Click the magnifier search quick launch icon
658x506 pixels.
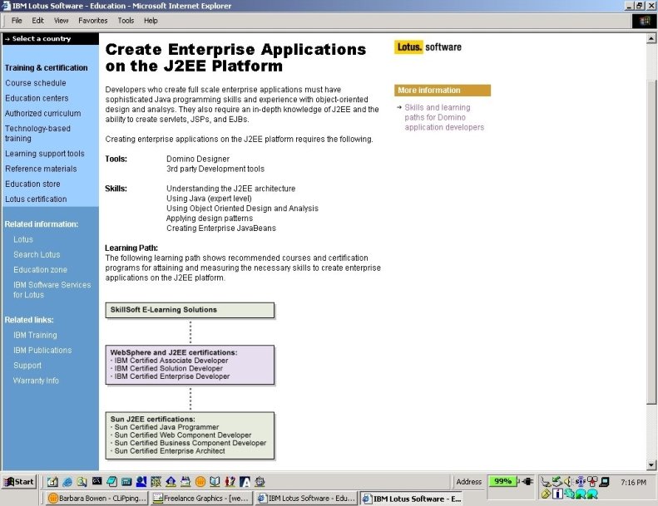(x=82, y=482)
